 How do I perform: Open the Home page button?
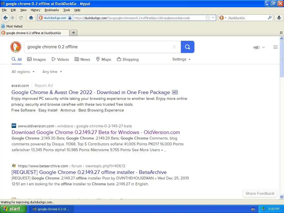pos(31,18)
